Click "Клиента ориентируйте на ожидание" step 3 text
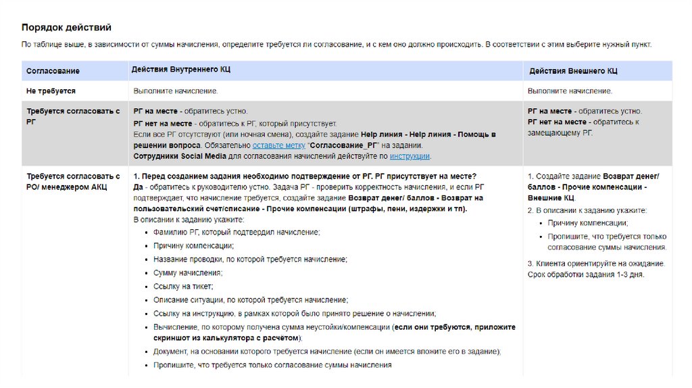Image resolution: width=692 pixels, height=388 pixels. click(596, 264)
